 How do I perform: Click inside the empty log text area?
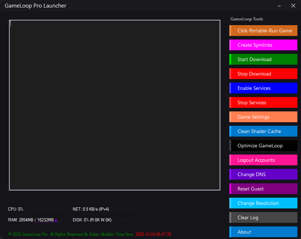(x=115, y=105)
